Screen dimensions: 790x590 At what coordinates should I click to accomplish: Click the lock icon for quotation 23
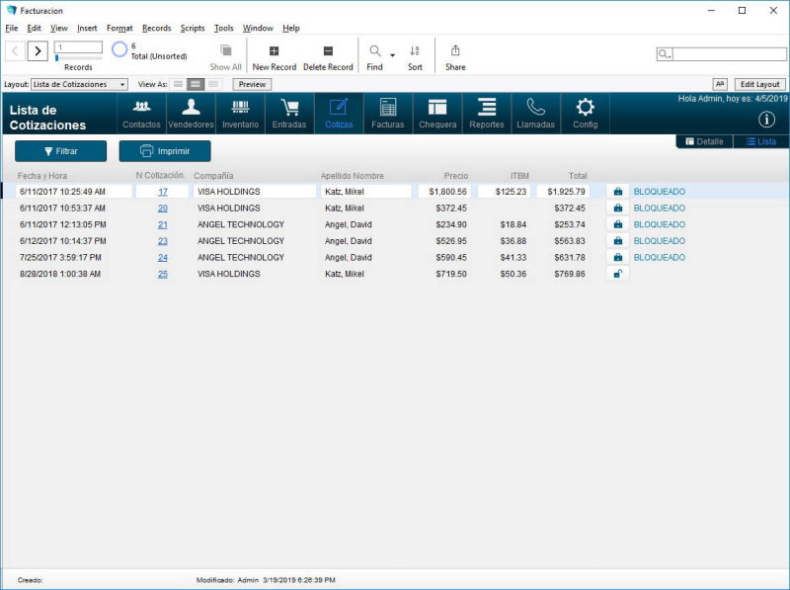(x=618, y=241)
